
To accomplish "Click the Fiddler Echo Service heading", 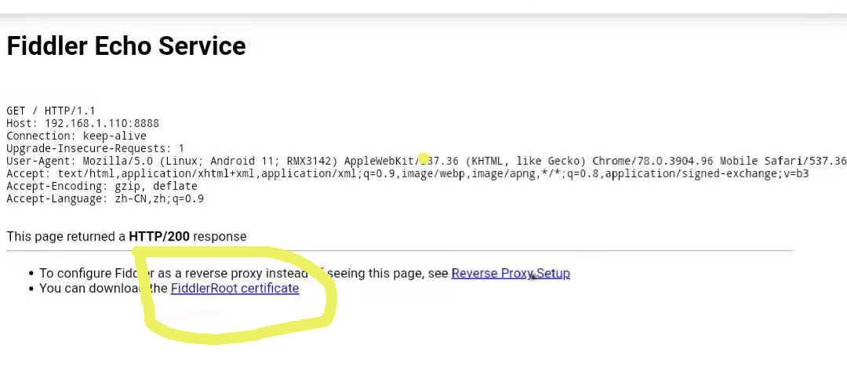I will click(126, 46).
